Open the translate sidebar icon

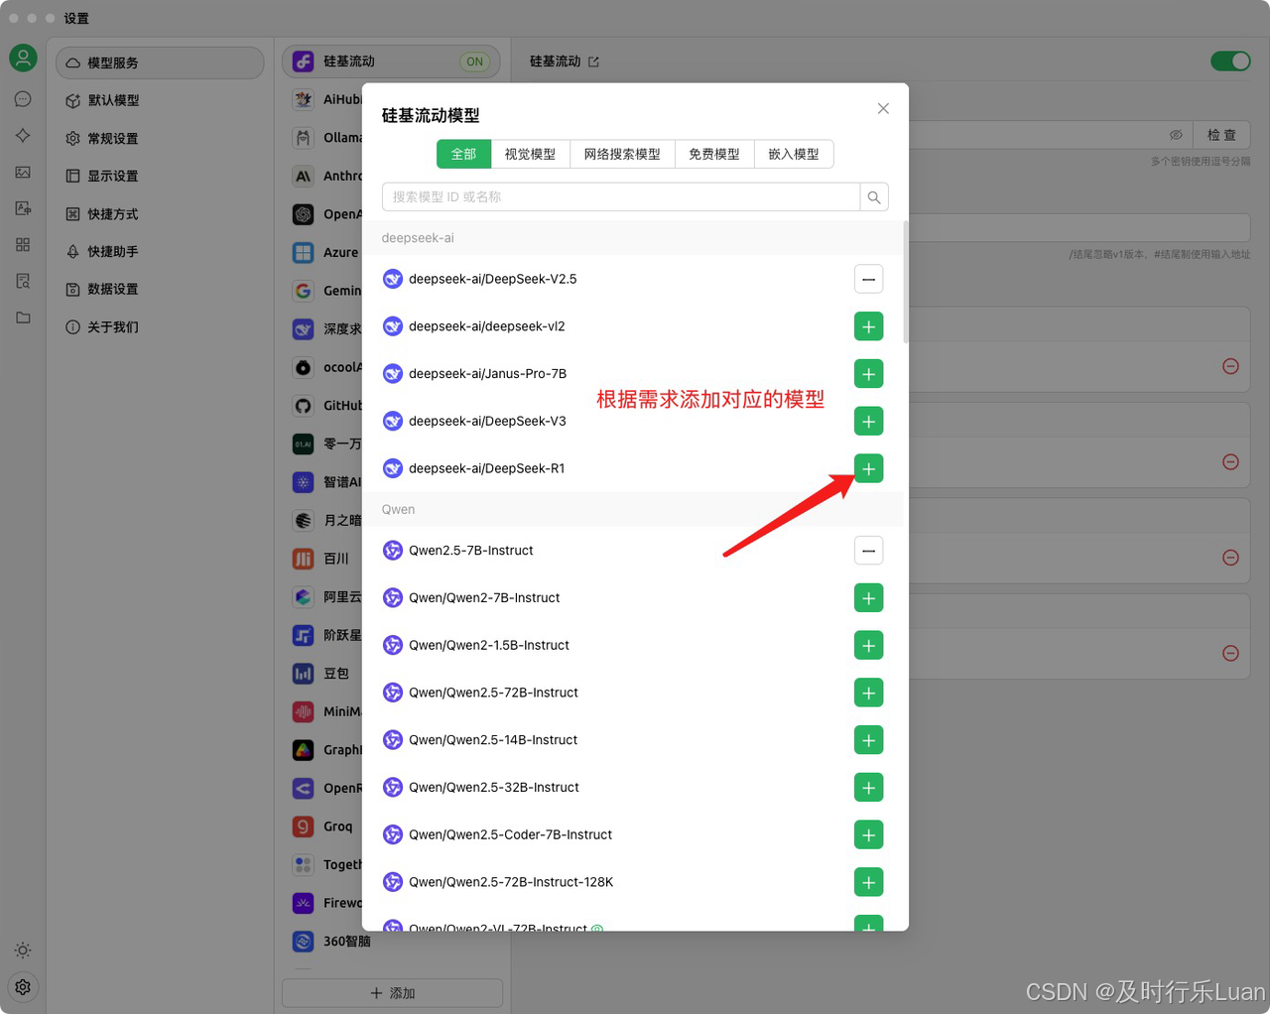pos(23,208)
